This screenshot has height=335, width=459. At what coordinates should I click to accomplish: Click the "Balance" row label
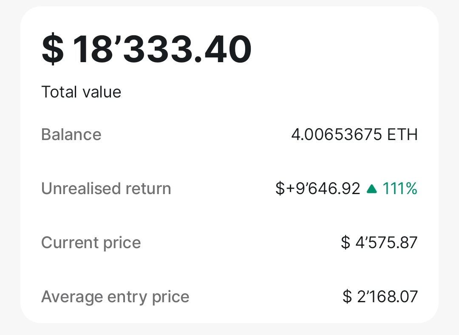(x=71, y=135)
